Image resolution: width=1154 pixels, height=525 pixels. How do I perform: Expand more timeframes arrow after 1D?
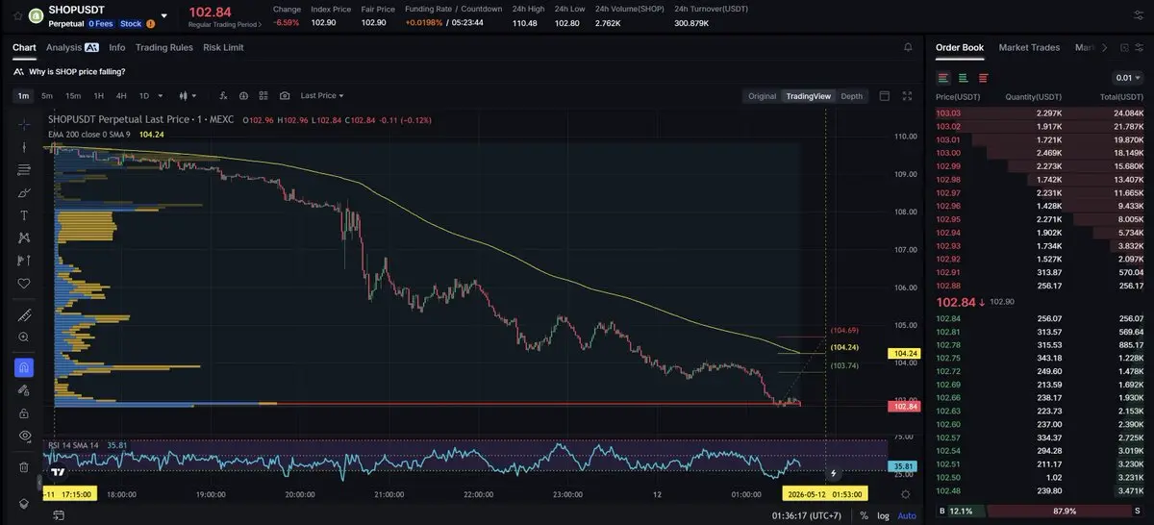(162, 96)
